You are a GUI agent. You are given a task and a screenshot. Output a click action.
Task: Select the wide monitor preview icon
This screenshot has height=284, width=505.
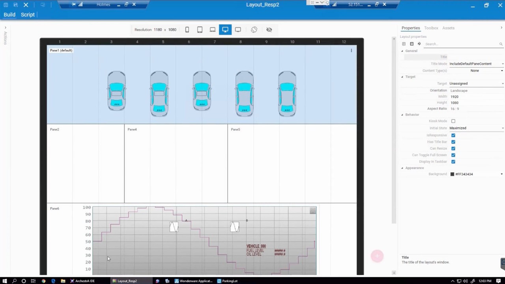tap(238, 30)
